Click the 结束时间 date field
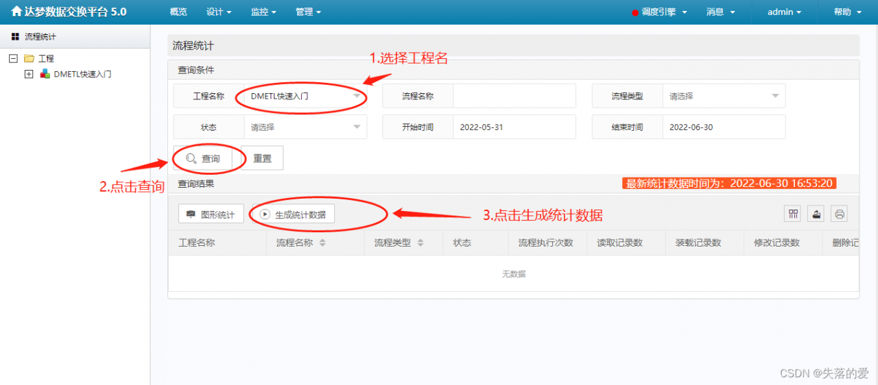Viewport: 878px width, 385px height. click(x=724, y=127)
